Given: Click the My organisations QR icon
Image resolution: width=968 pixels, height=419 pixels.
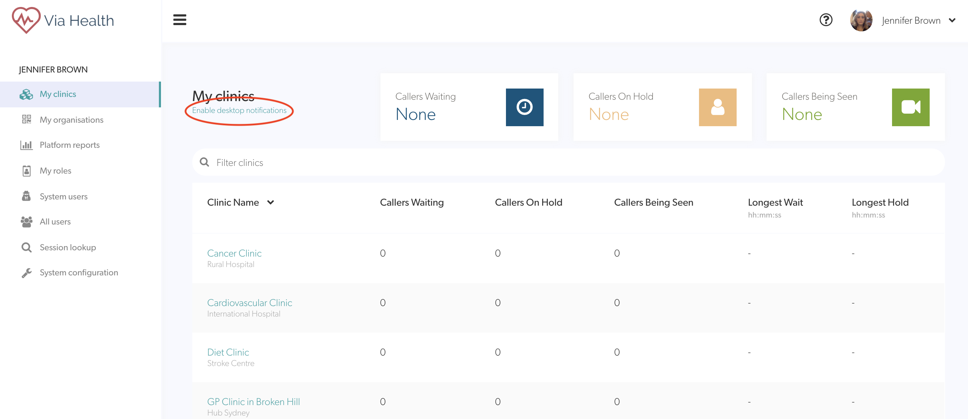Looking at the screenshot, I should [x=26, y=120].
